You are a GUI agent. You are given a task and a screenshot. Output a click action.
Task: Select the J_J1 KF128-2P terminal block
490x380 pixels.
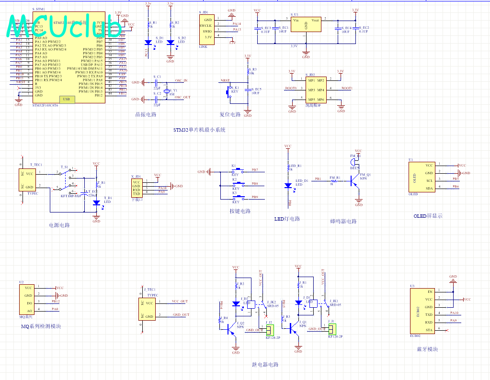tap(332, 329)
